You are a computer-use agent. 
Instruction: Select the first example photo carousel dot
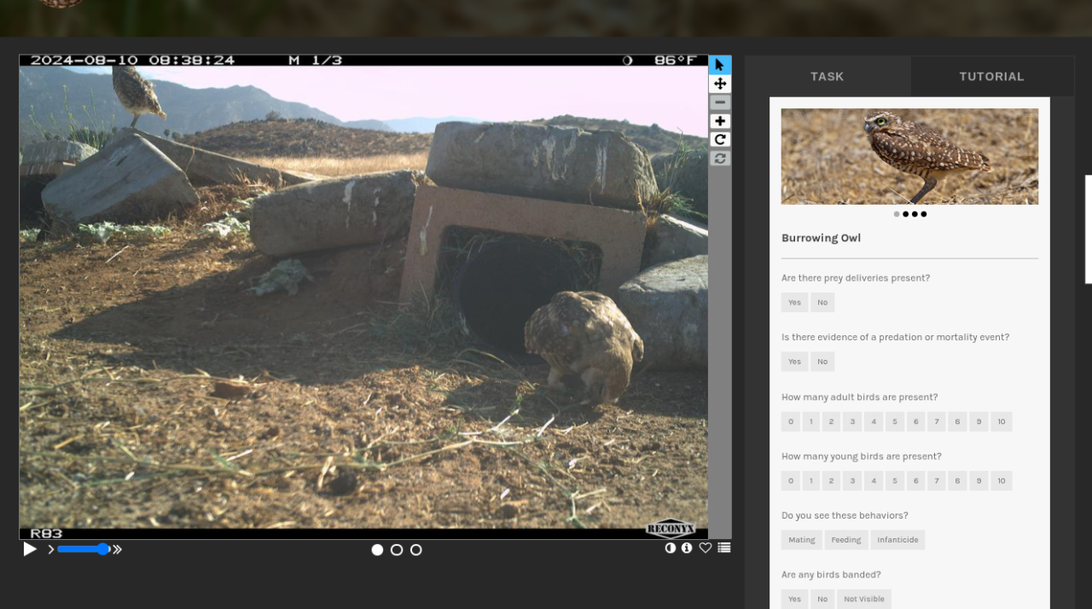click(897, 214)
